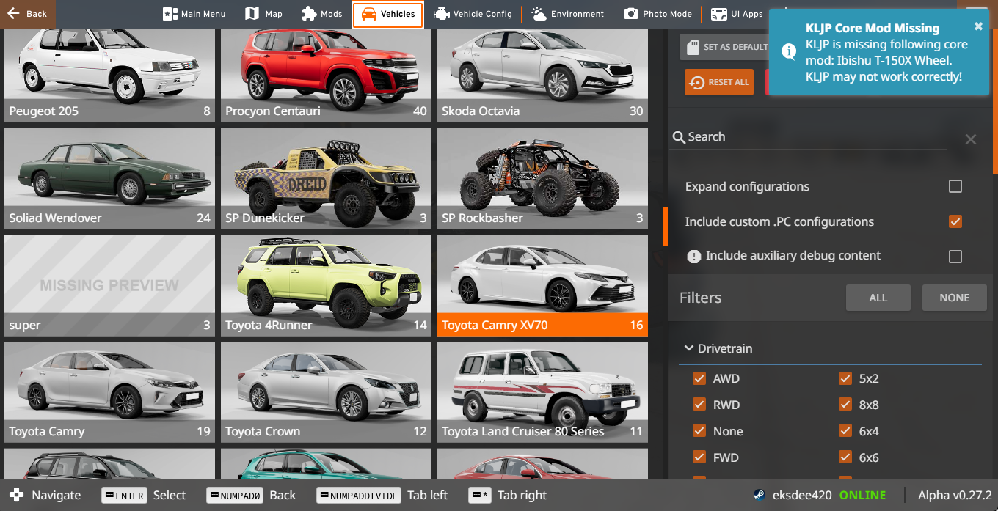Click the NONE filters button

955,298
